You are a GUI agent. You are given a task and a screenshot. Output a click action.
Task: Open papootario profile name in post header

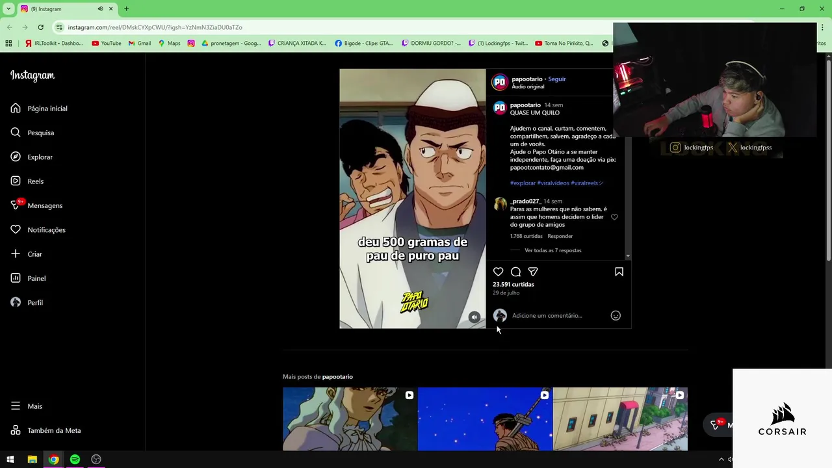pos(527,79)
